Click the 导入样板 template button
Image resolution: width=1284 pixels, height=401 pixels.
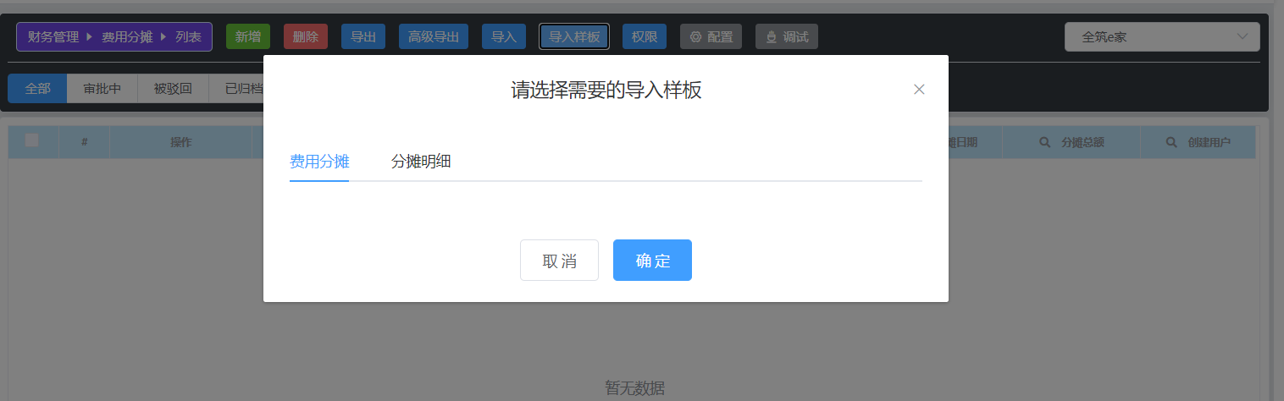point(573,36)
